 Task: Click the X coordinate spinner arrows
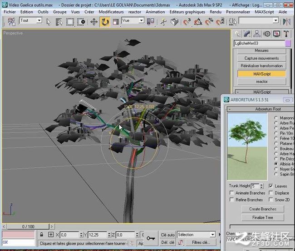(x=81, y=235)
